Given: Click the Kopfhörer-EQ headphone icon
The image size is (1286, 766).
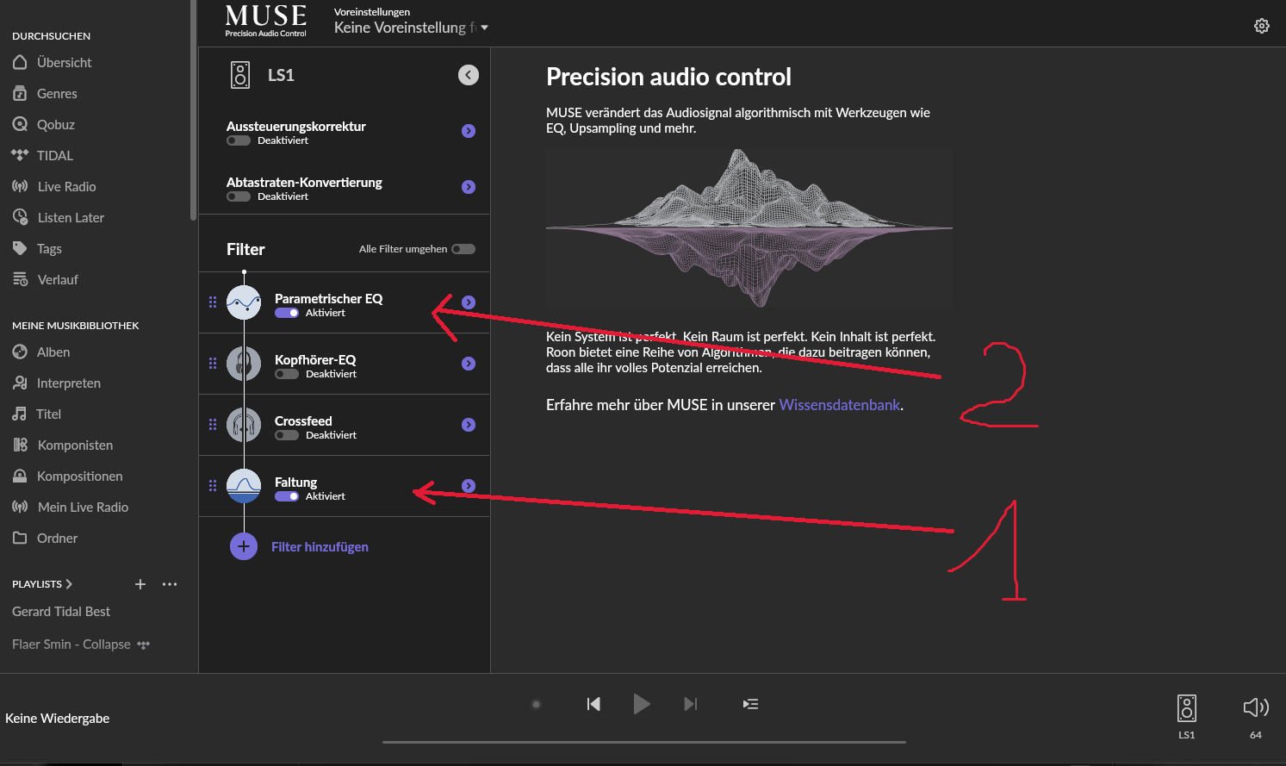Looking at the screenshot, I should coord(244,364).
